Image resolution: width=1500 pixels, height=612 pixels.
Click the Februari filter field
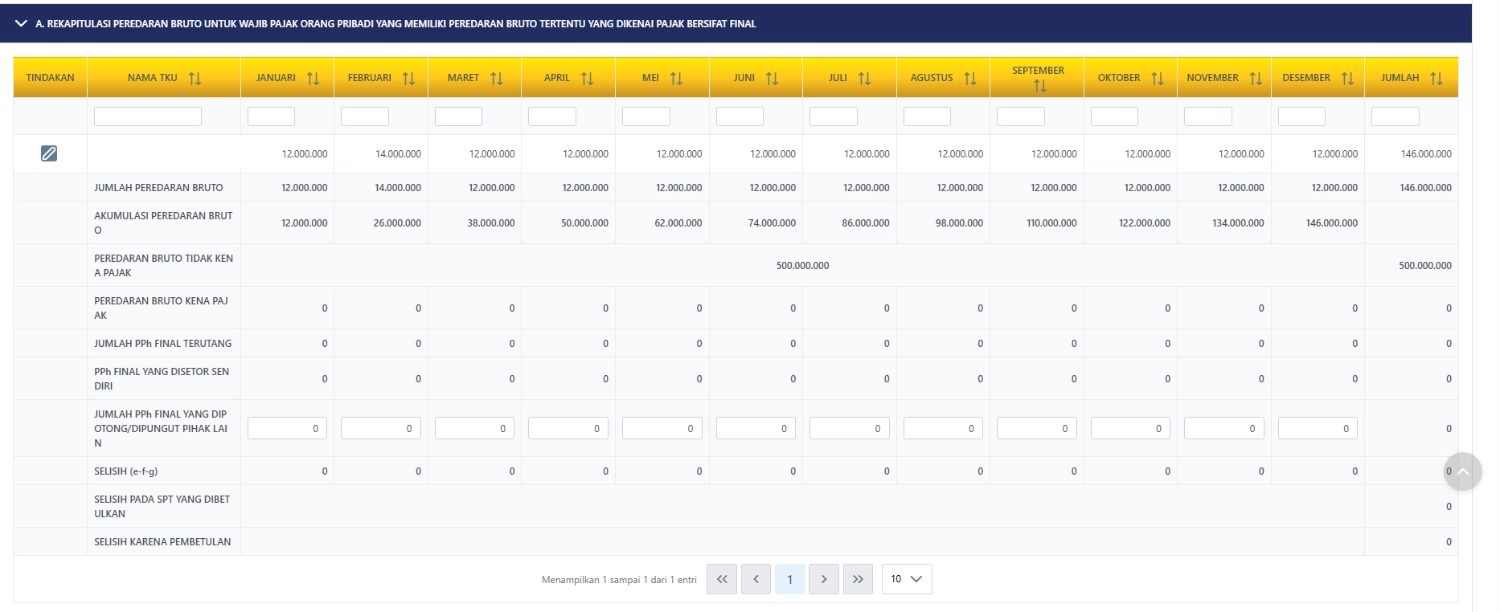(x=365, y=116)
